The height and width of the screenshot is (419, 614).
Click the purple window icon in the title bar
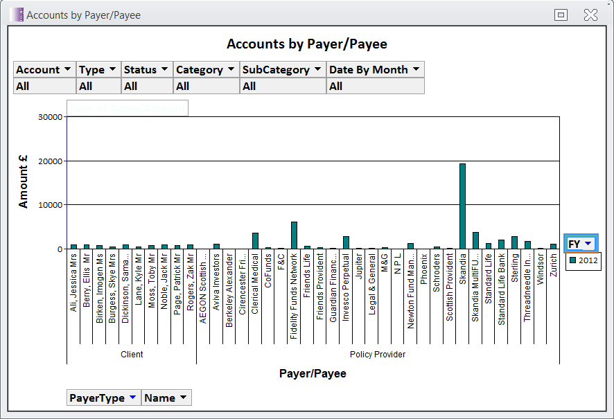coord(17,15)
